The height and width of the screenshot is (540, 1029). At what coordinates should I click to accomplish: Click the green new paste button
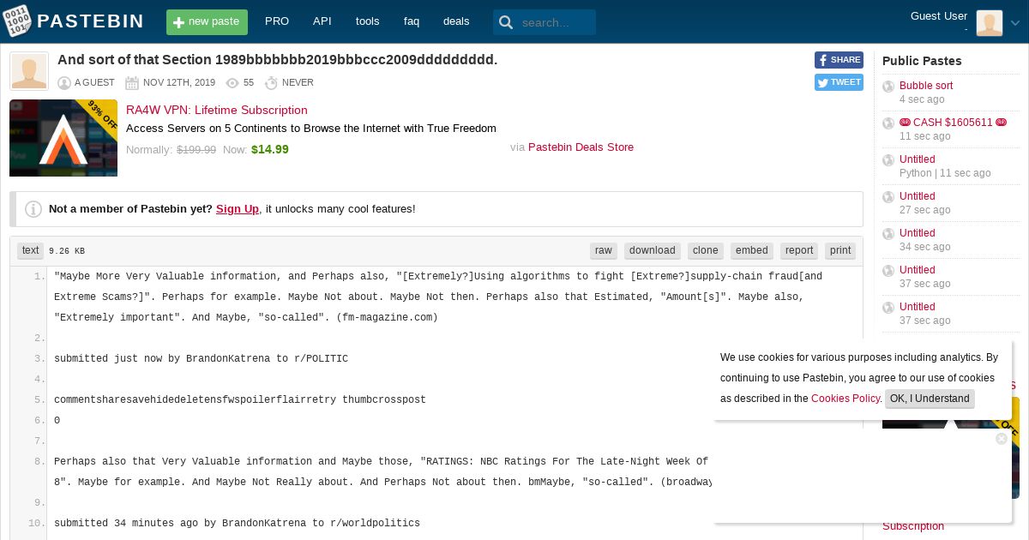[207, 22]
